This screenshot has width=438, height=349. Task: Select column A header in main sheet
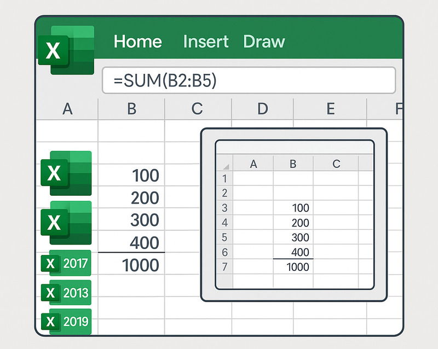(67, 109)
